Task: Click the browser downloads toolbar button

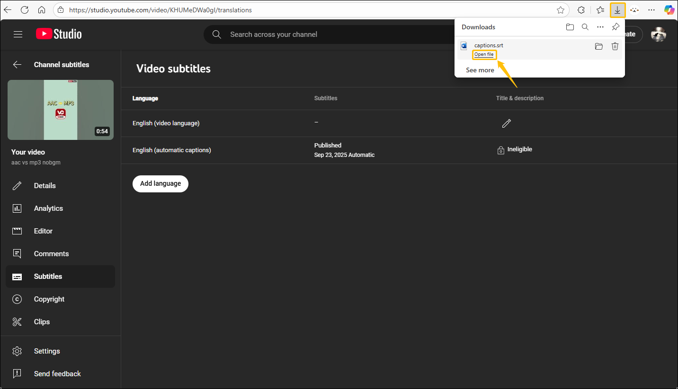Action: coord(618,10)
